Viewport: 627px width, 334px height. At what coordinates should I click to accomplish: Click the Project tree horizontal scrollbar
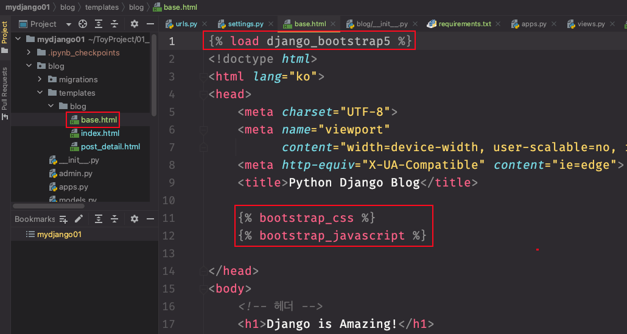(x=49, y=206)
